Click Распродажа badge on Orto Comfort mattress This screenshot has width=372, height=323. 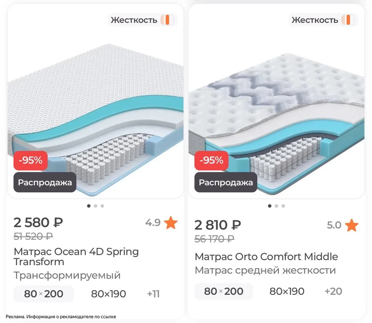tap(226, 182)
